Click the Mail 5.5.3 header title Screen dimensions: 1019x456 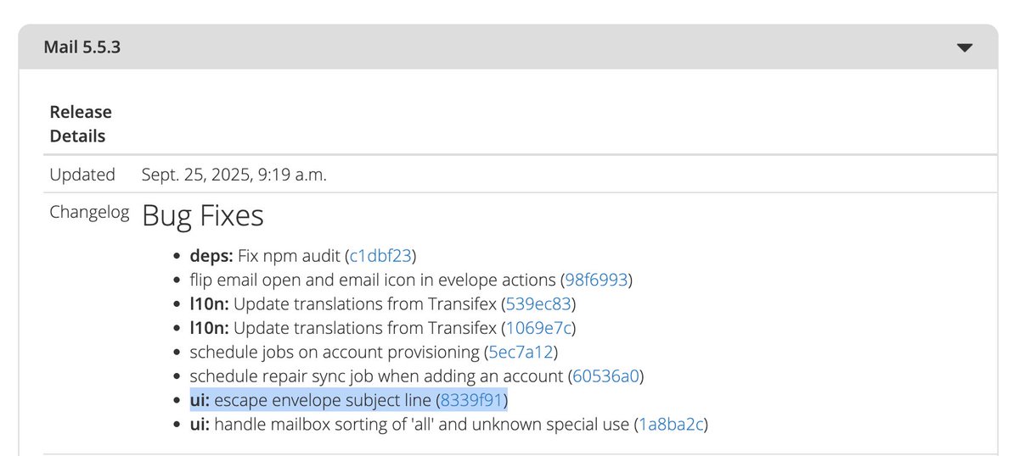click(x=82, y=47)
